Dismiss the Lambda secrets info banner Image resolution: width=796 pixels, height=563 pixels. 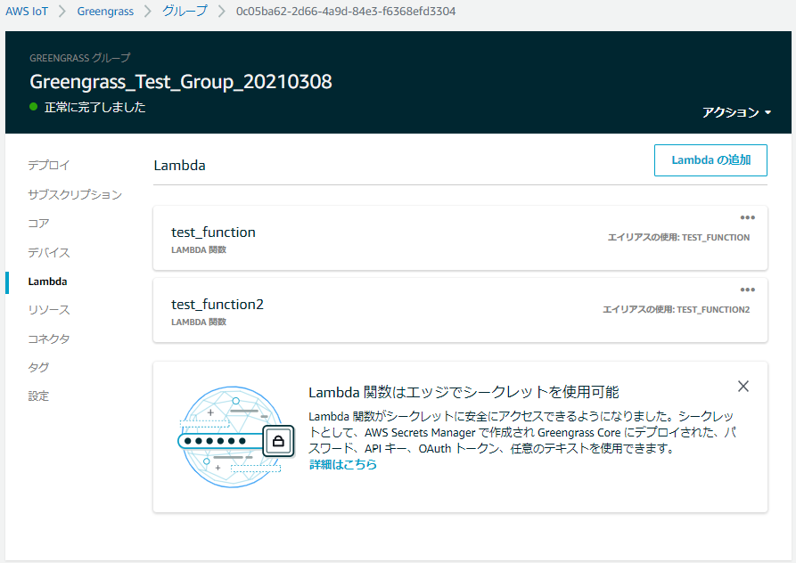743,387
